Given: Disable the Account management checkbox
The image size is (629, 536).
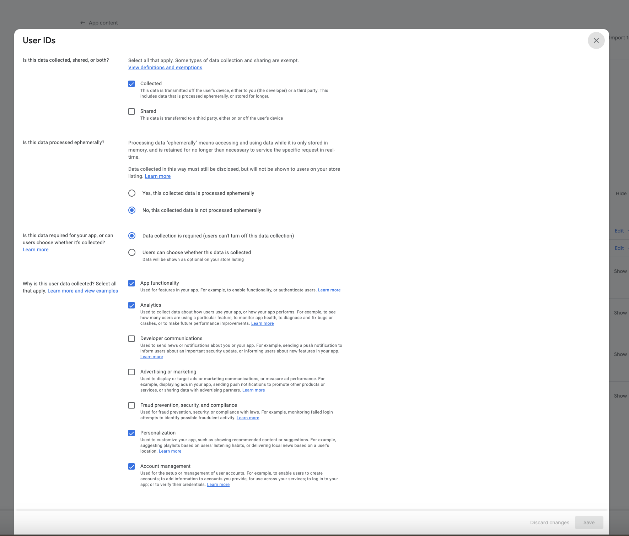Looking at the screenshot, I should 131,466.
